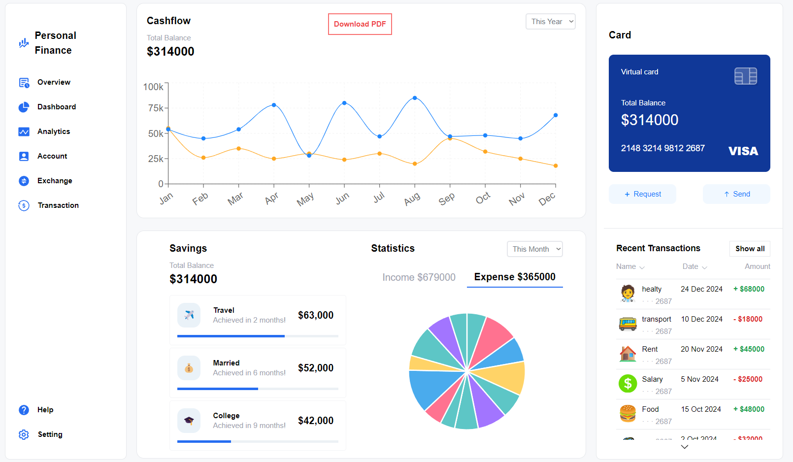Open the Transaction menu item
The height and width of the screenshot is (462, 793).
click(58, 205)
